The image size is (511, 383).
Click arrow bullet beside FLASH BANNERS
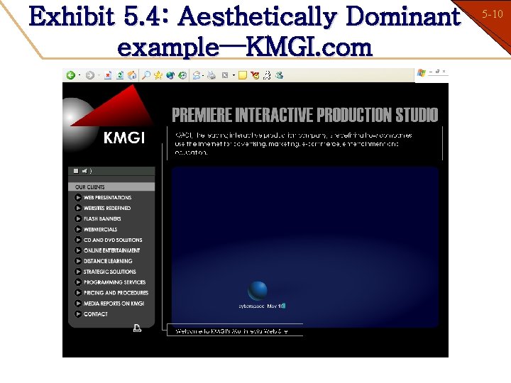(x=78, y=218)
